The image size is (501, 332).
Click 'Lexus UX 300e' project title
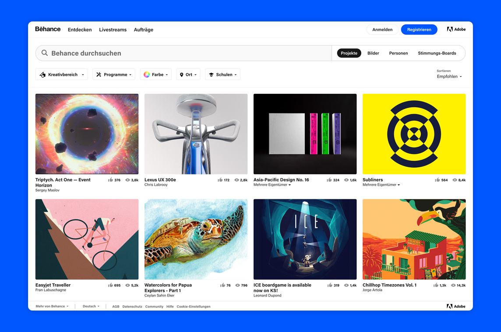click(x=160, y=180)
